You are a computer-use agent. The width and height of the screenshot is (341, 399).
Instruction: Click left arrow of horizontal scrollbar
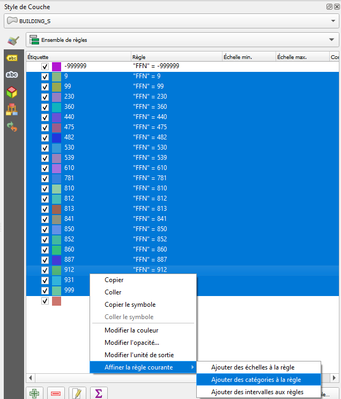(x=31, y=378)
